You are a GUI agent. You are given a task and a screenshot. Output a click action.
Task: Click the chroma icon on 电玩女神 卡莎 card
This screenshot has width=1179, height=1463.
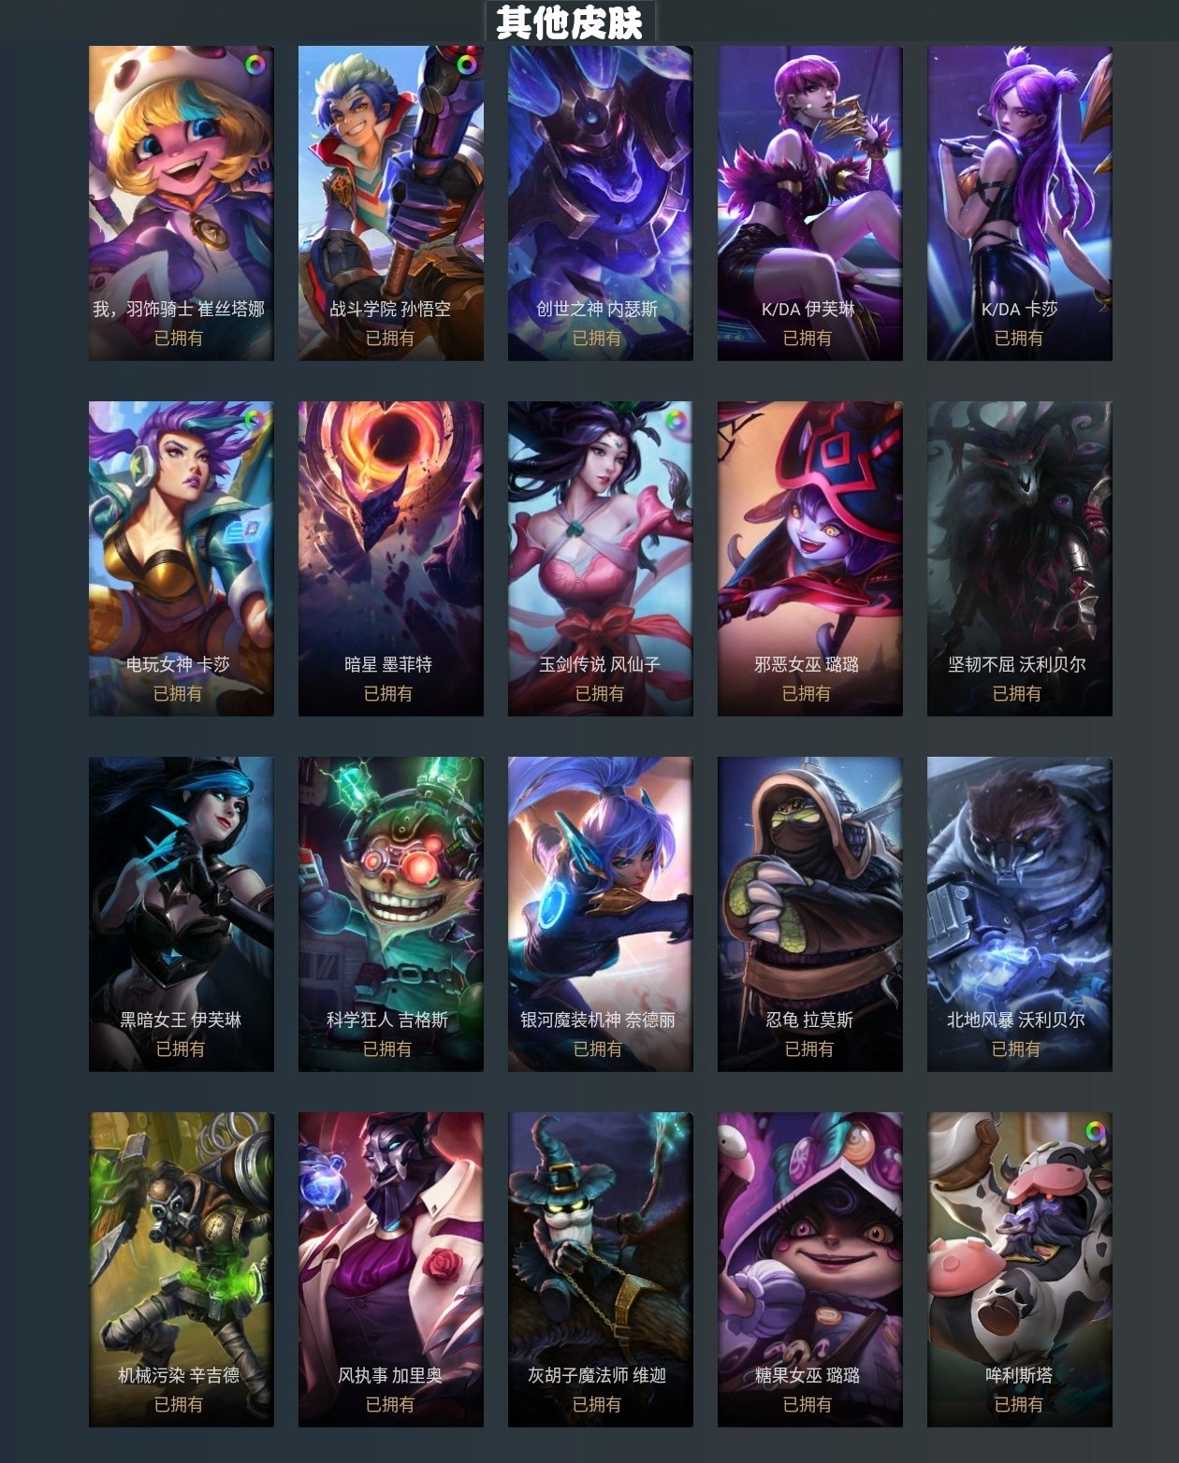[255, 420]
